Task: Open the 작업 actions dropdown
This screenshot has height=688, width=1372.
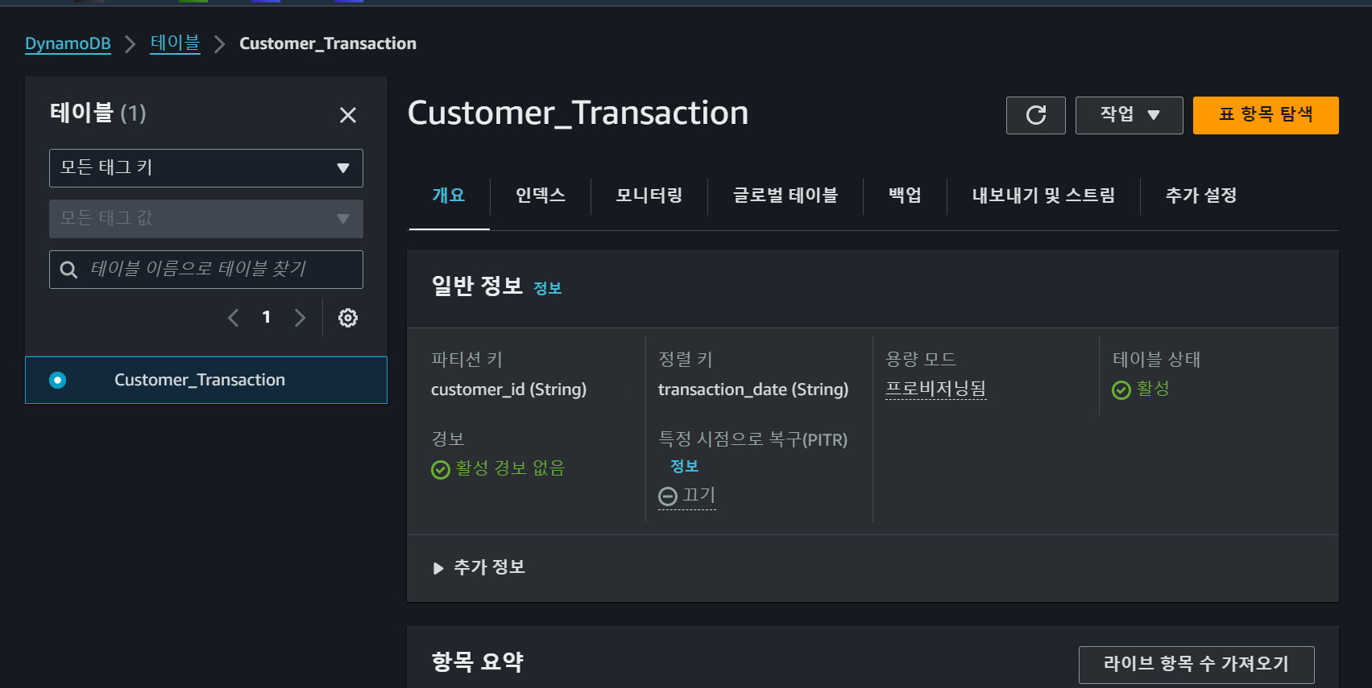Action: [x=1130, y=115]
